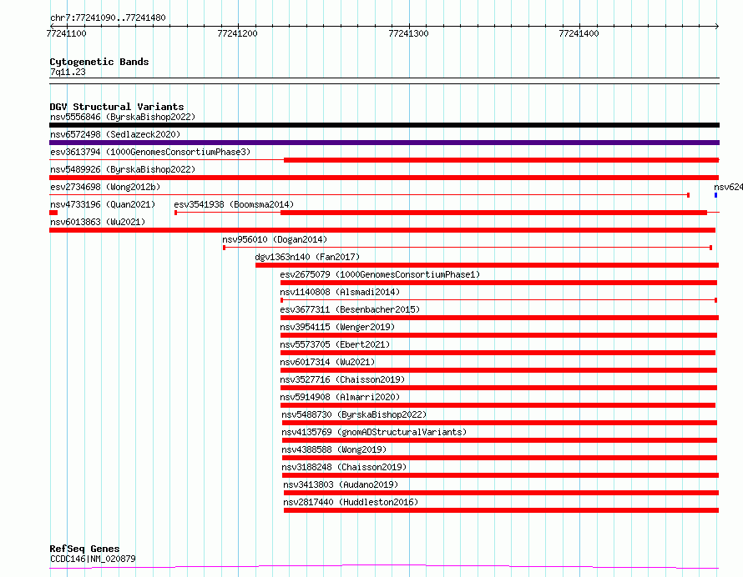This screenshot has width=743, height=577.
Task: Open the esv3613794 1000GenomesConsortiumPhase3 label
Action: (x=149, y=152)
